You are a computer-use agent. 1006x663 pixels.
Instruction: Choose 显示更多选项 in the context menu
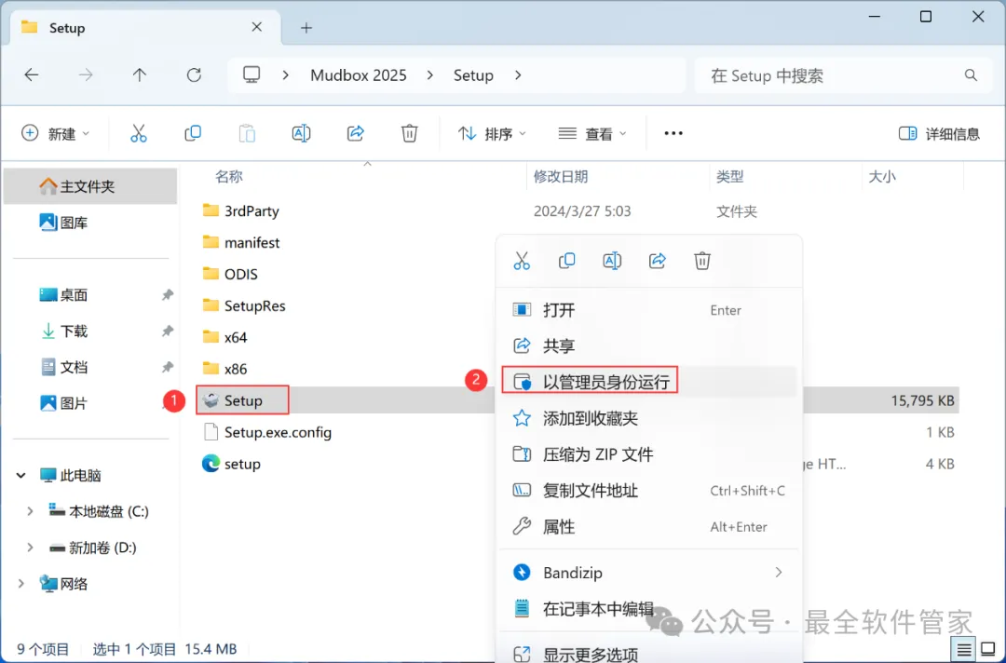point(648,654)
